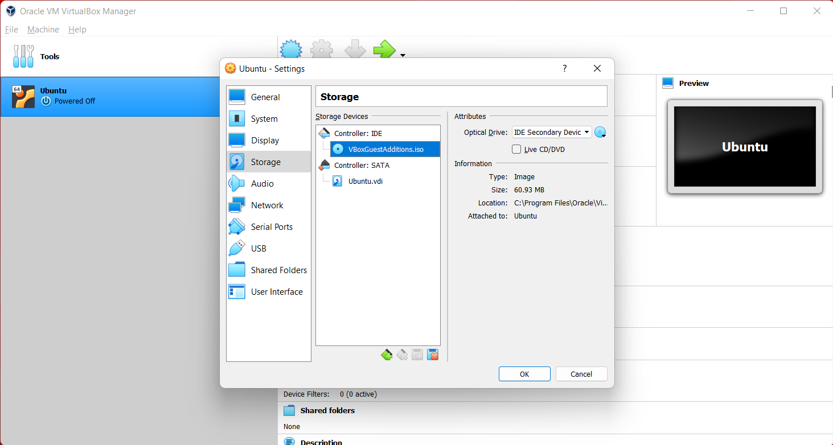
Task: Click the Add Controller icon below storage devices
Action: [x=387, y=354]
